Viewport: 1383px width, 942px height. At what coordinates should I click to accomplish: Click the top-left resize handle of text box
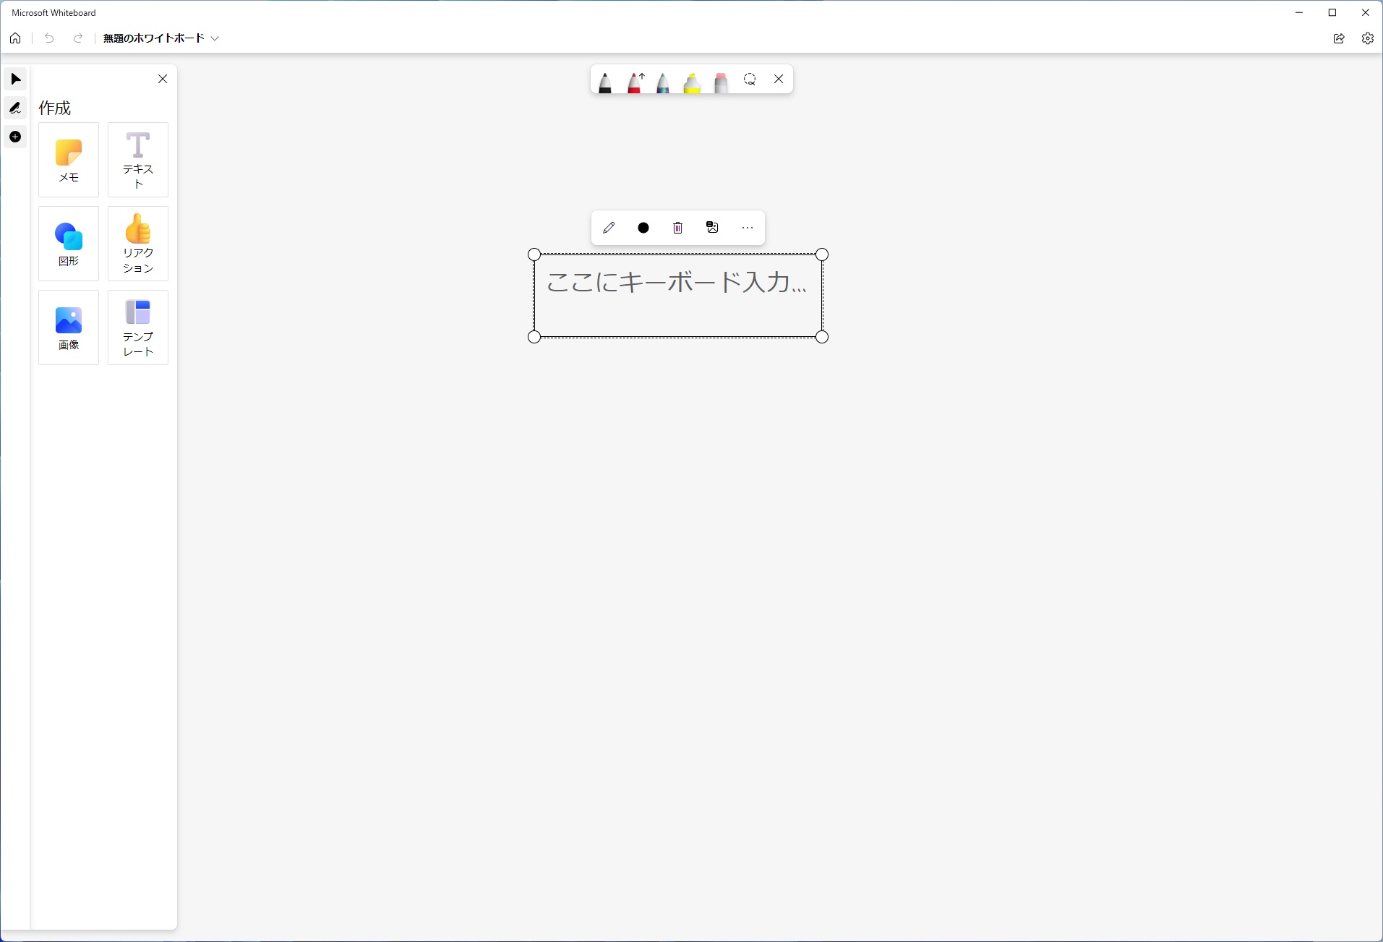pos(534,254)
